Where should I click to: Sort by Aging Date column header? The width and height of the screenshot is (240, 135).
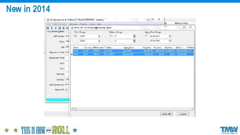[x=133, y=48]
